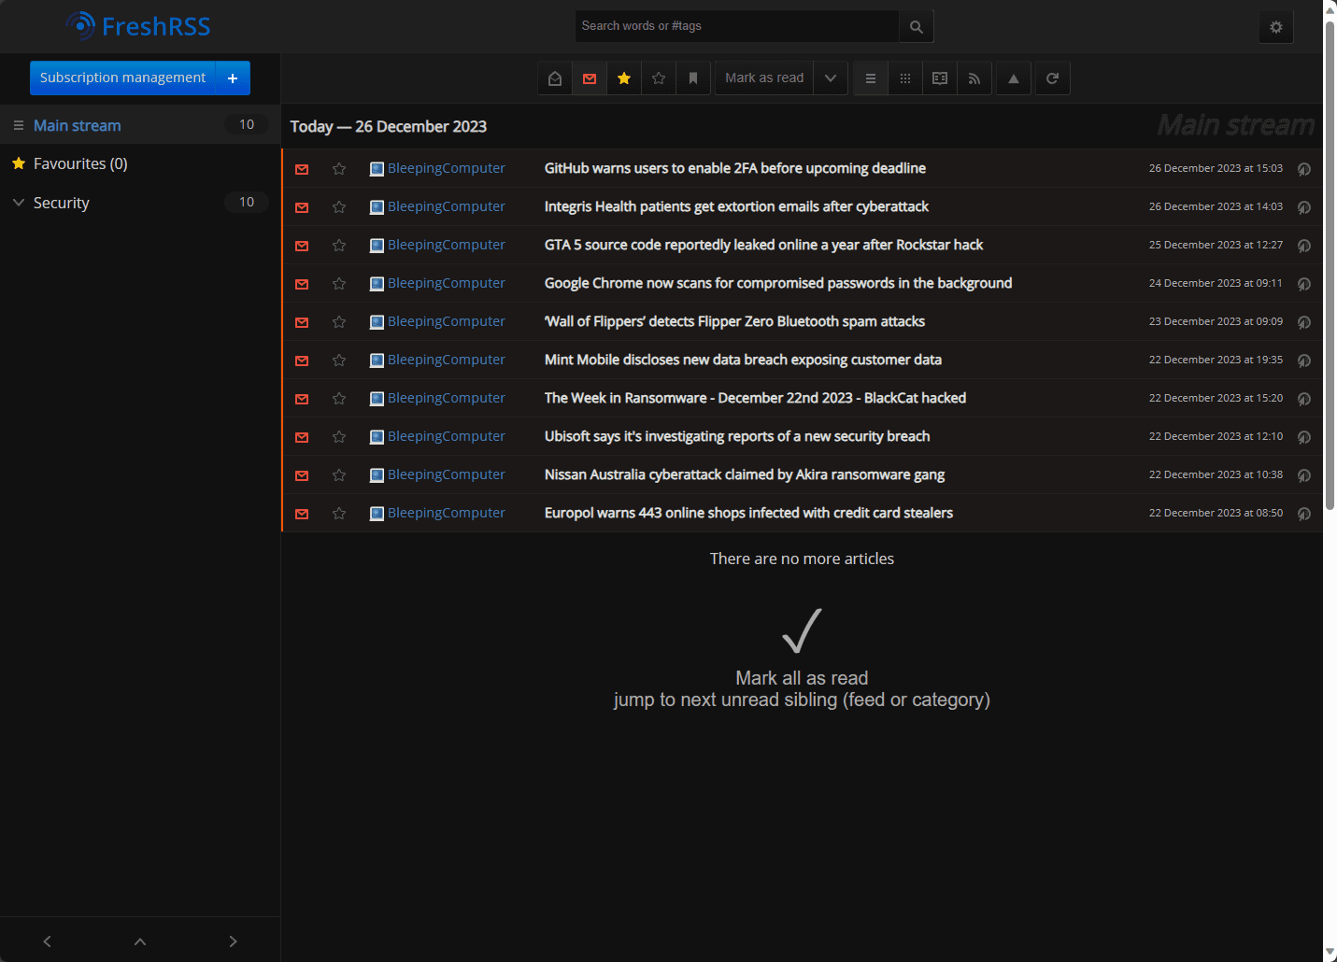Viewport: 1337px width, 962px height.
Task: Open the RSS feed icon
Action: (x=974, y=78)
